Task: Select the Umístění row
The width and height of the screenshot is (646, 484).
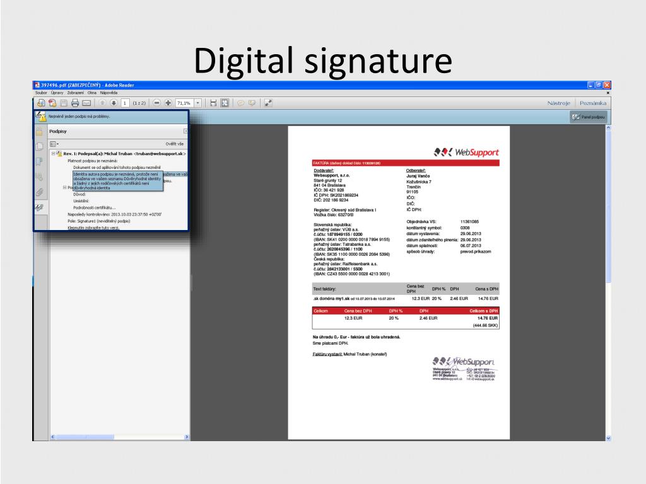Action: [81, 201]
